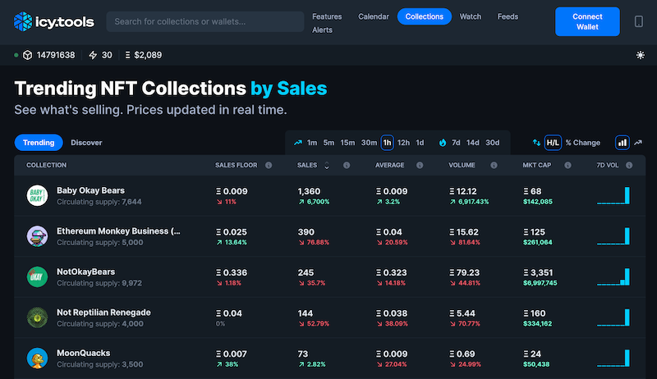The image size is (657, 379).
Task: Select the H/L display option
Action: coord(553,142)
